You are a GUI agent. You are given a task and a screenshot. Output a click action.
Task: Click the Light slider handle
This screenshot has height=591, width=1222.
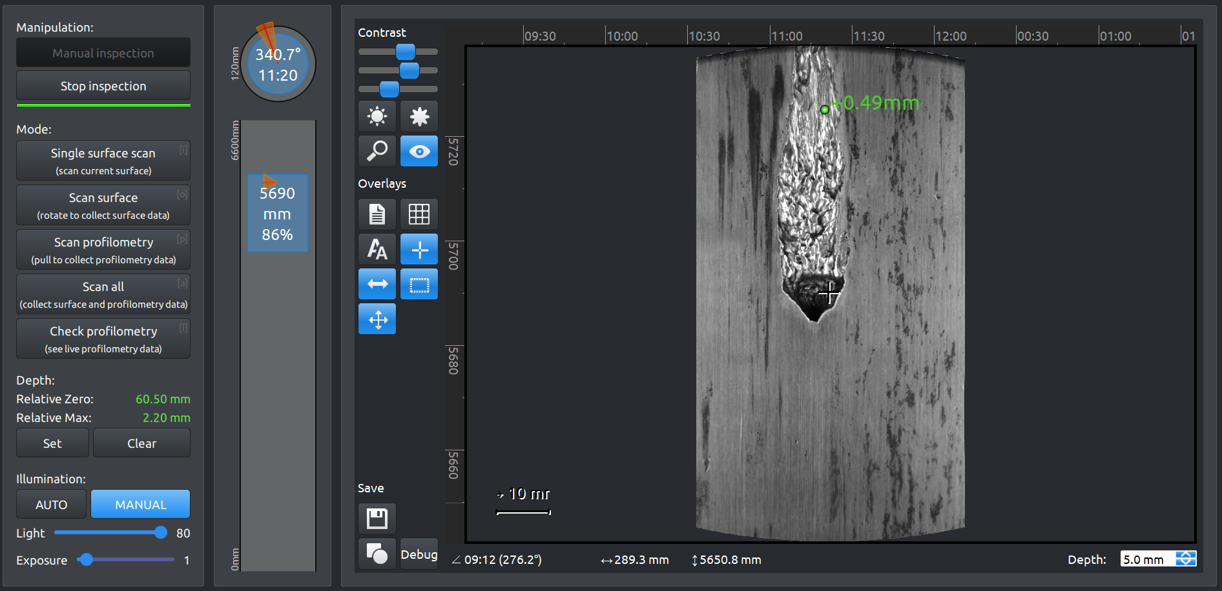pyautogui.click(x=161, y=532)
